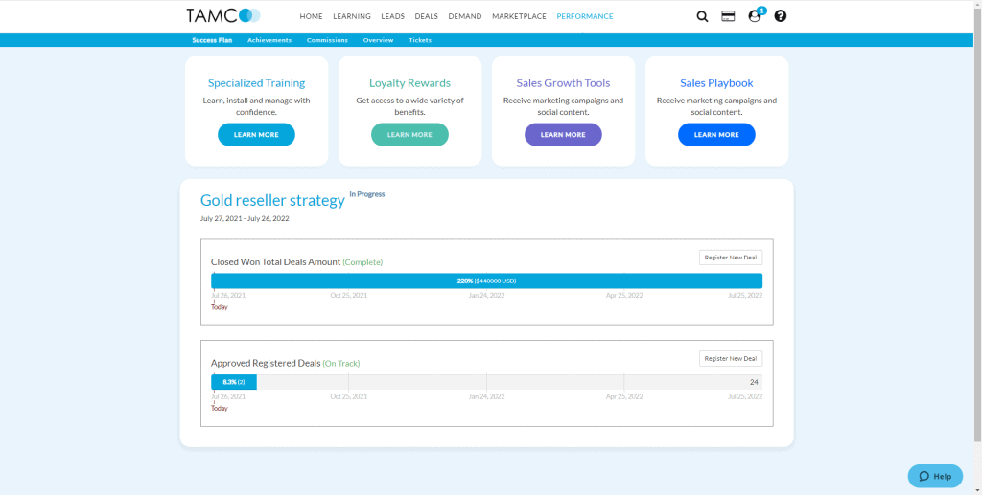Open the Help chat bubble button
This screenshot has width=982, height=495.
pos(935,476)
